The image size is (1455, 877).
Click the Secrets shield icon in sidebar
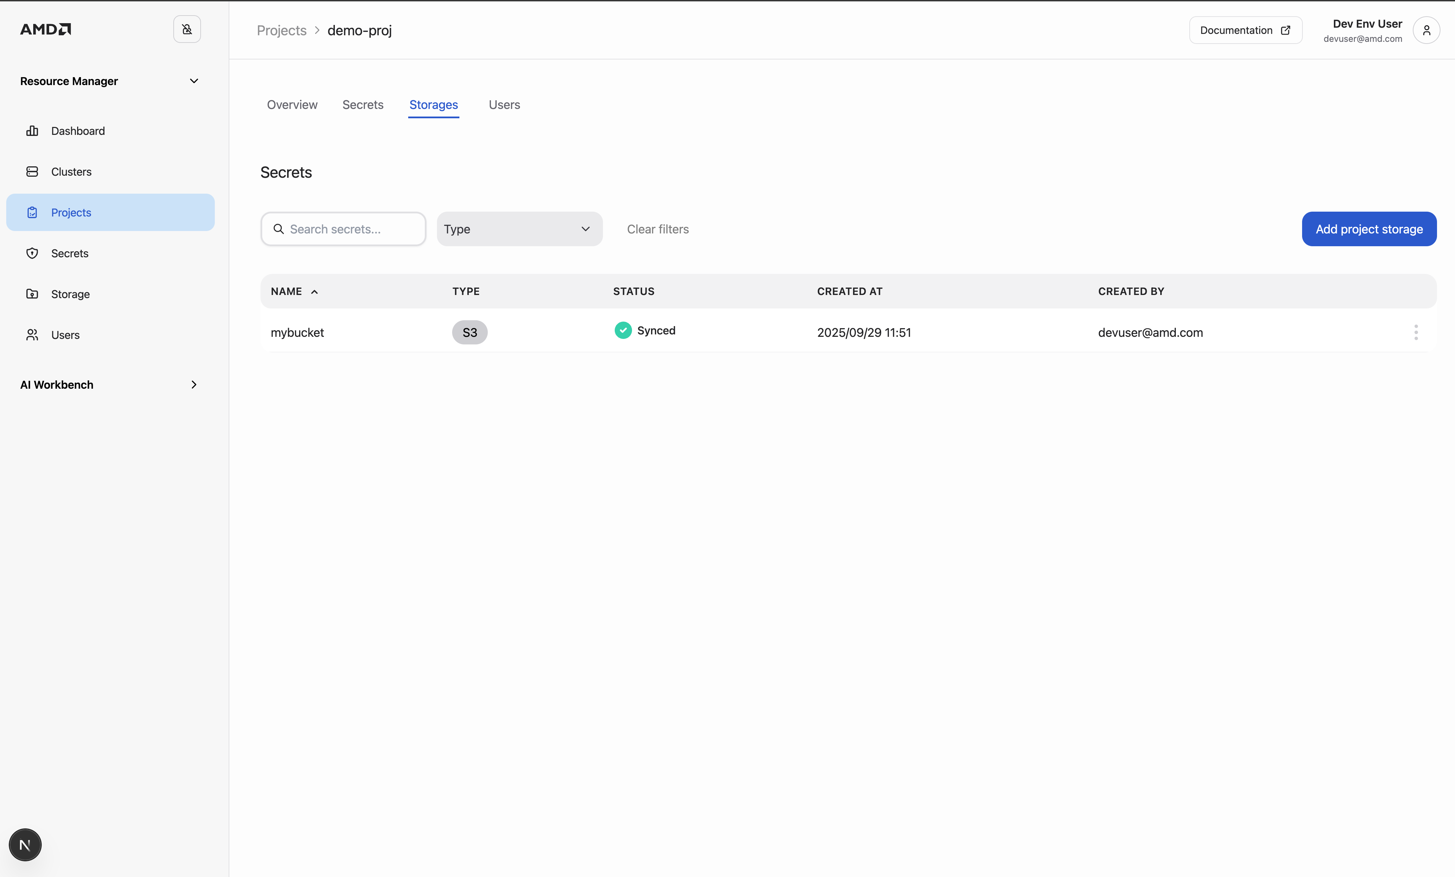[33, 252]
